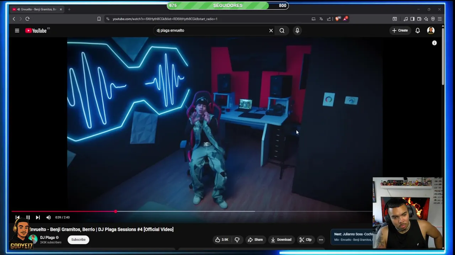Close the Envuelto browser tab
Viewport: 455px width, 255px height.
coord(61,9)
